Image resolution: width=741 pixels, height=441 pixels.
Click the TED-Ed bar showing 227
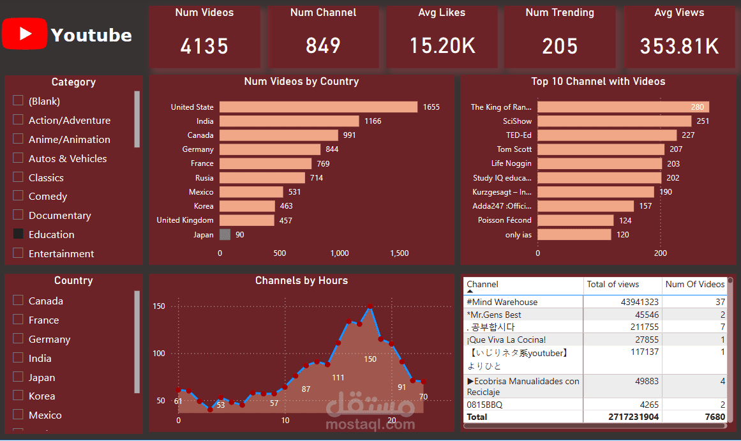click(607, 135)
